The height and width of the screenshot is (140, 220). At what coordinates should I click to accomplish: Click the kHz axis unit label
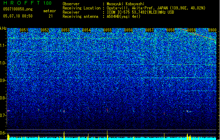pyautogui.click(x=3, y=28)
